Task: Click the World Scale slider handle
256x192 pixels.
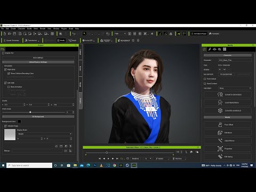Action: click(x=30, y=112)
